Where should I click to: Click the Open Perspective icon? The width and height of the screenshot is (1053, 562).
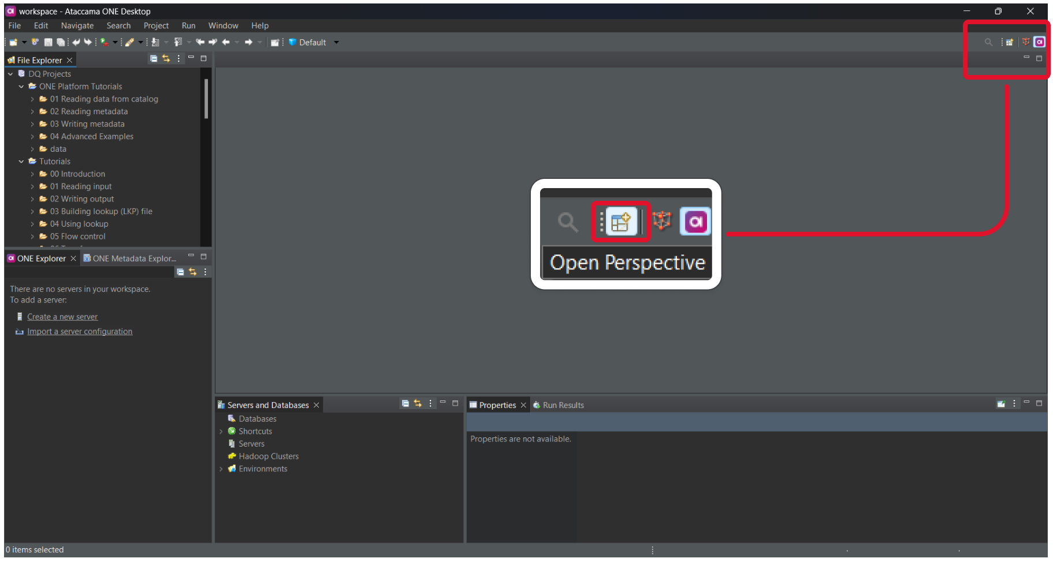pos(1009,42)
